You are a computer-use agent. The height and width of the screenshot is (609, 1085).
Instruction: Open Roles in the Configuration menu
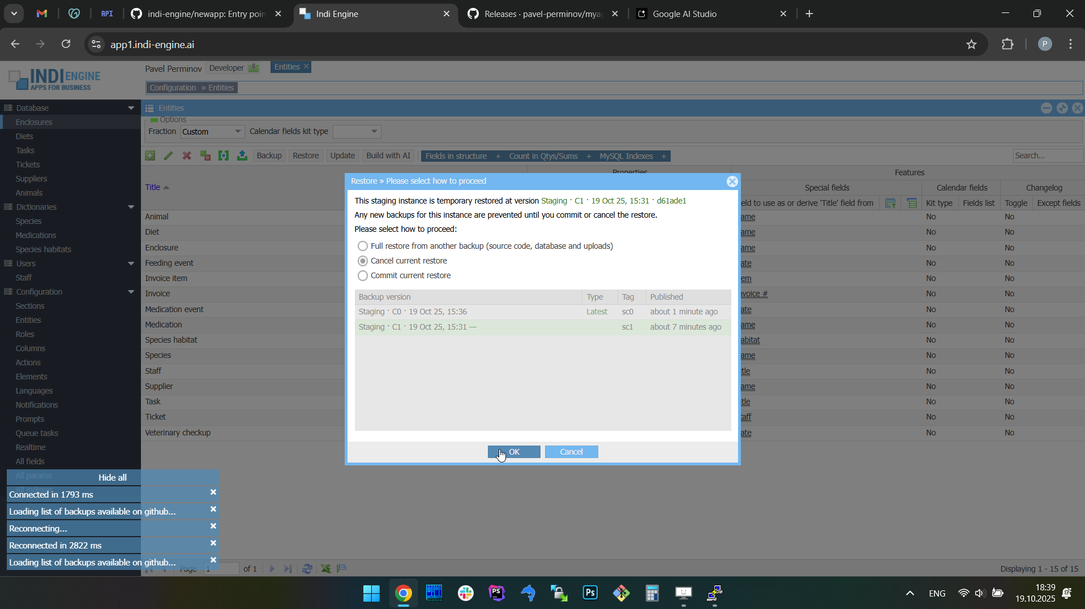(x=25, y=334)
